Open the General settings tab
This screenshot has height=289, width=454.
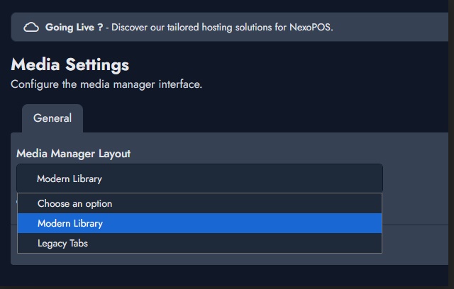(52, 118)
